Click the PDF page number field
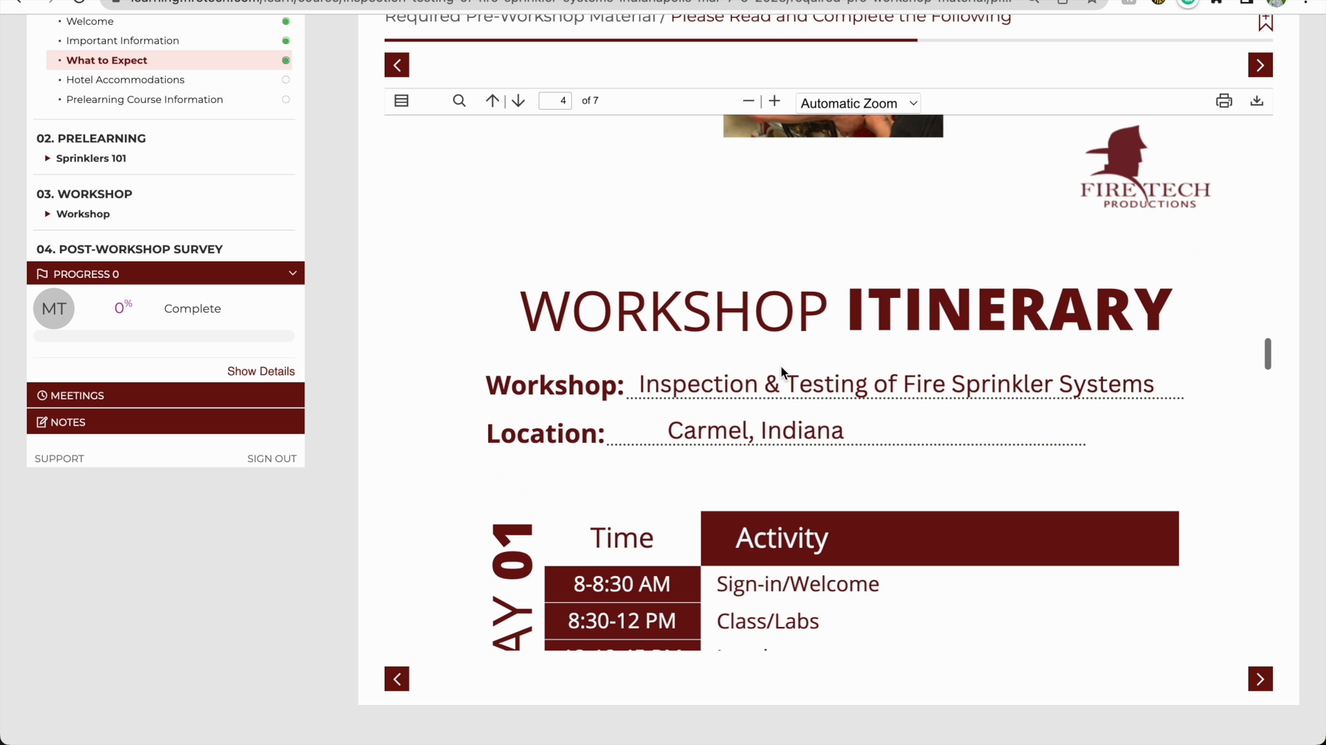 pos(555,101)
